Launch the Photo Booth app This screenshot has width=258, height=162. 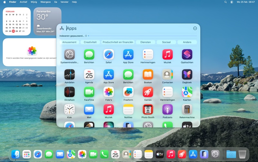coord(148,109)
